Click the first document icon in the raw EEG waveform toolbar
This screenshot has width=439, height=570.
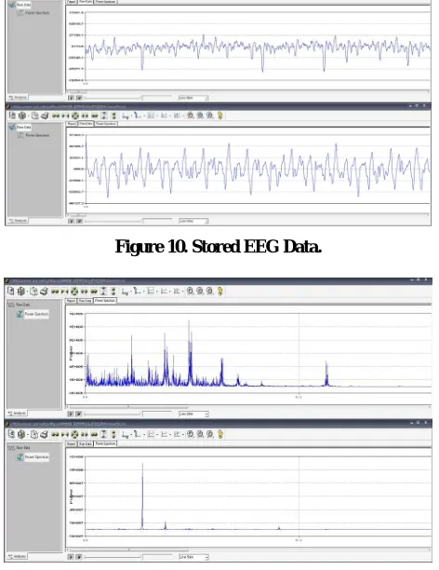pyautogui.click(x=12, y=115)
